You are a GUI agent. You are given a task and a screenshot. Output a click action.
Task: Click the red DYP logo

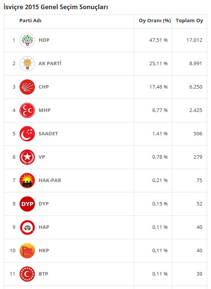click(27, 204)
